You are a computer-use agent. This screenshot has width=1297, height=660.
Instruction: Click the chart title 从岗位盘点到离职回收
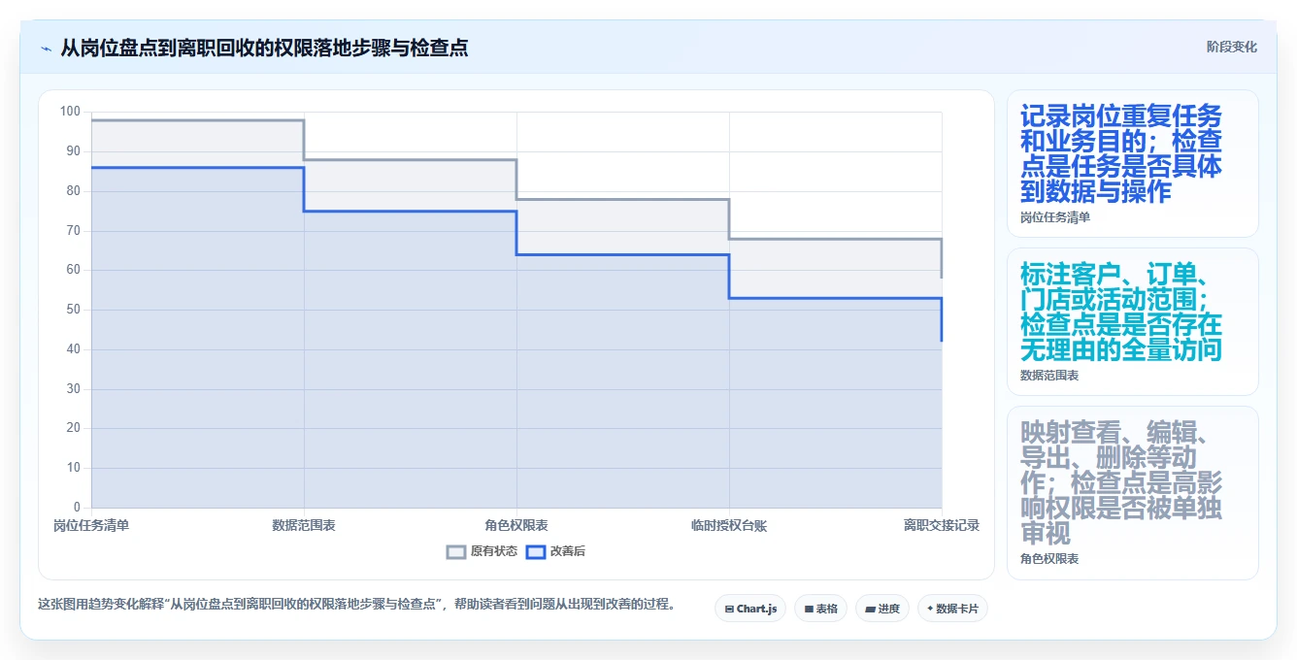click(x=264, y=48)
